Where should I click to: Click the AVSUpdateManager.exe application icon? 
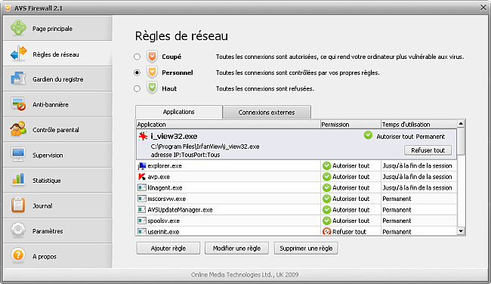coord(142,209)
